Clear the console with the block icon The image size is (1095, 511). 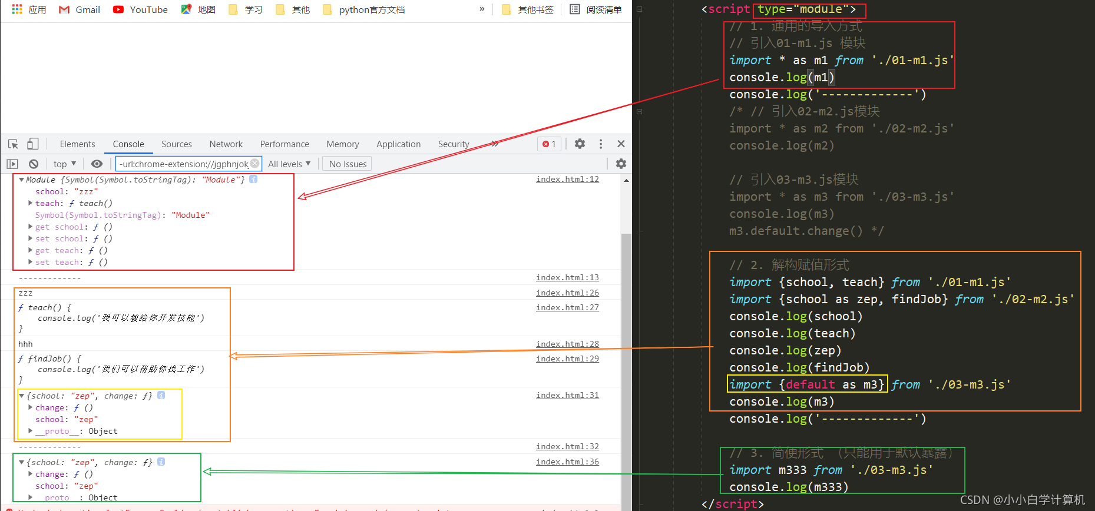point(34,164)
